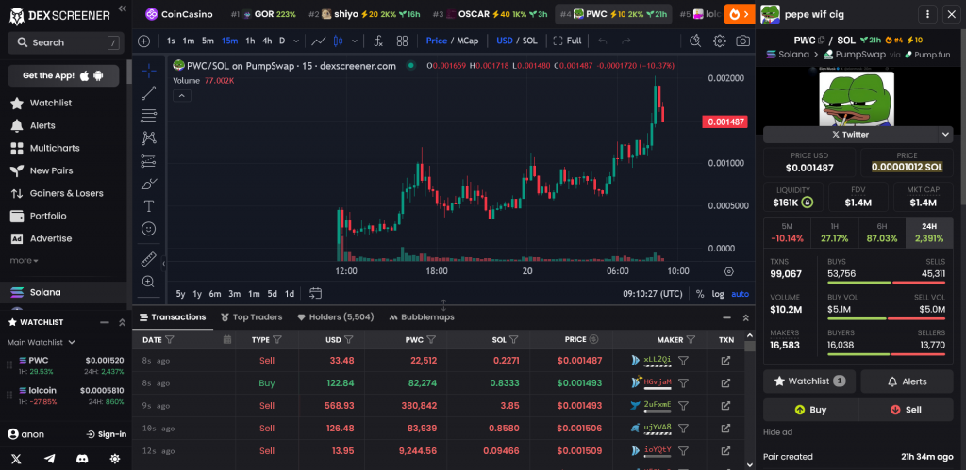
Task: Select the text annotation tool
Action: 148,206
